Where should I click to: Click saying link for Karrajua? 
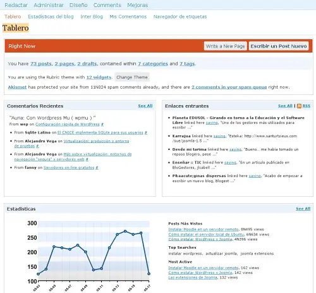click(x=219, y=136)
